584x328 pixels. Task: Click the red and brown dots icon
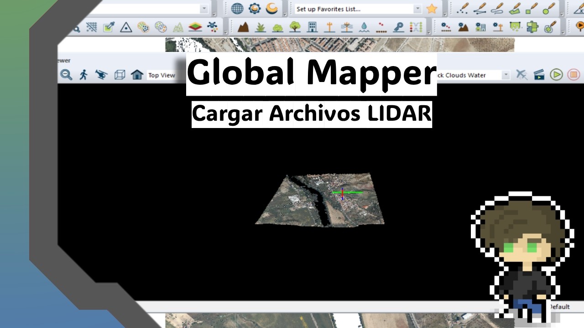point(381,27)
